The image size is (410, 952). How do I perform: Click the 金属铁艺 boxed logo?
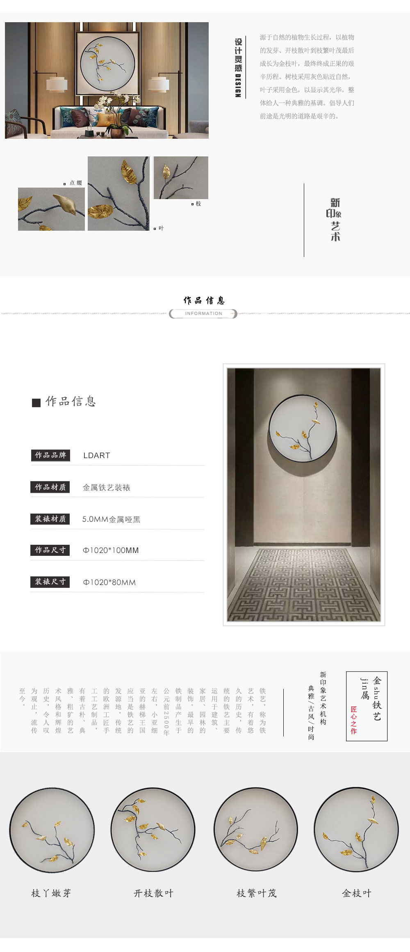tap(367, 706)
